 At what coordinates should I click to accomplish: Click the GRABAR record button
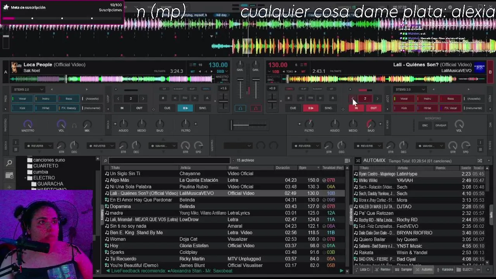pyautogui.click(x=441, y=126)
